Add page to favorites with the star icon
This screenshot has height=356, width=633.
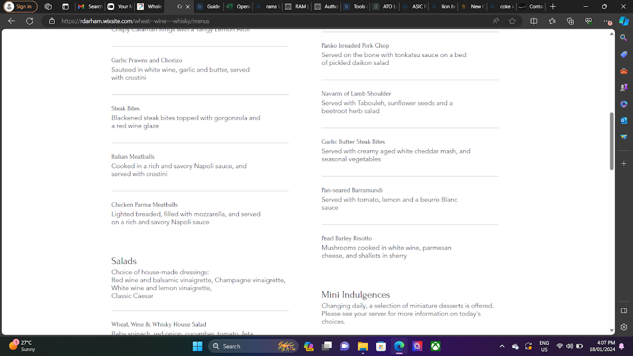(512, 21)
